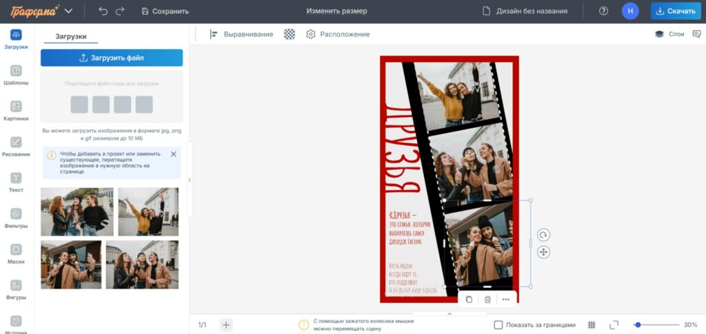
Task: Open the Картинки pictures section
Action: pos(16,111)
